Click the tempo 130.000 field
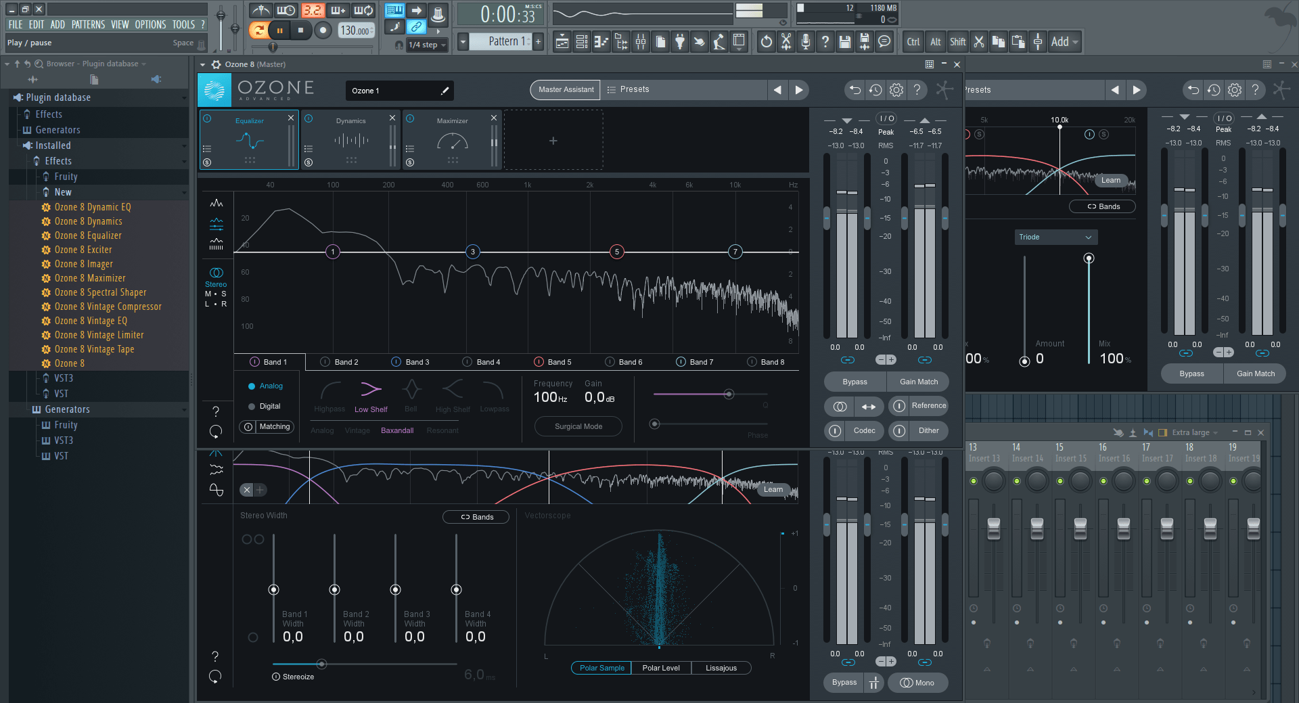This screenshot has height=703, width=1299. pos(356,30)
